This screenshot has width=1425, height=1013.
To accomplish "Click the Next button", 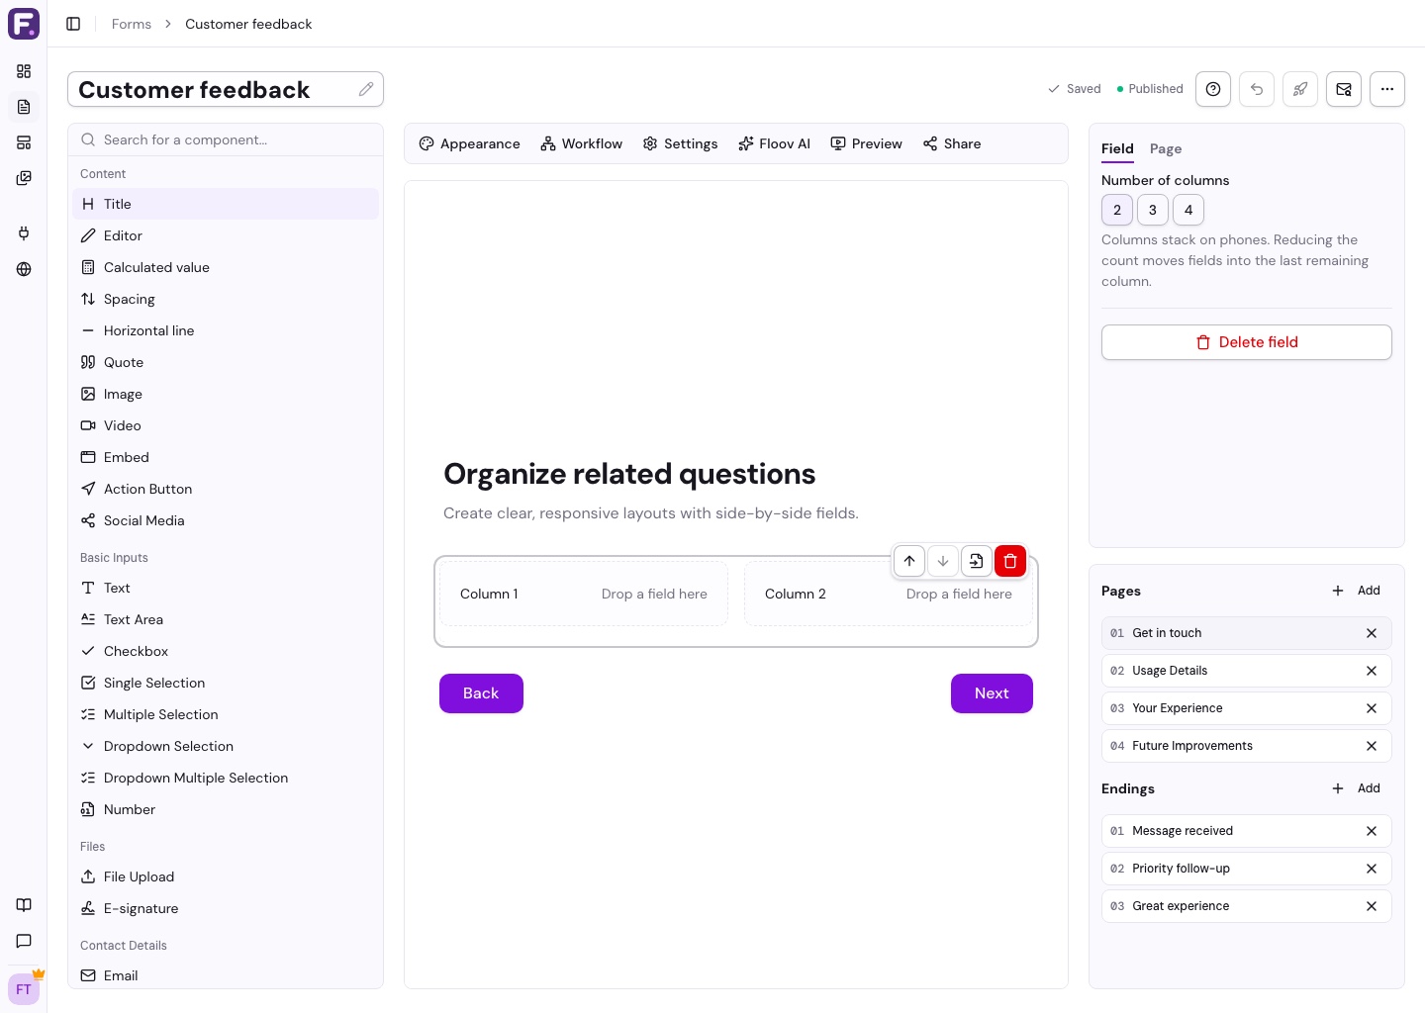I will 992,693.
